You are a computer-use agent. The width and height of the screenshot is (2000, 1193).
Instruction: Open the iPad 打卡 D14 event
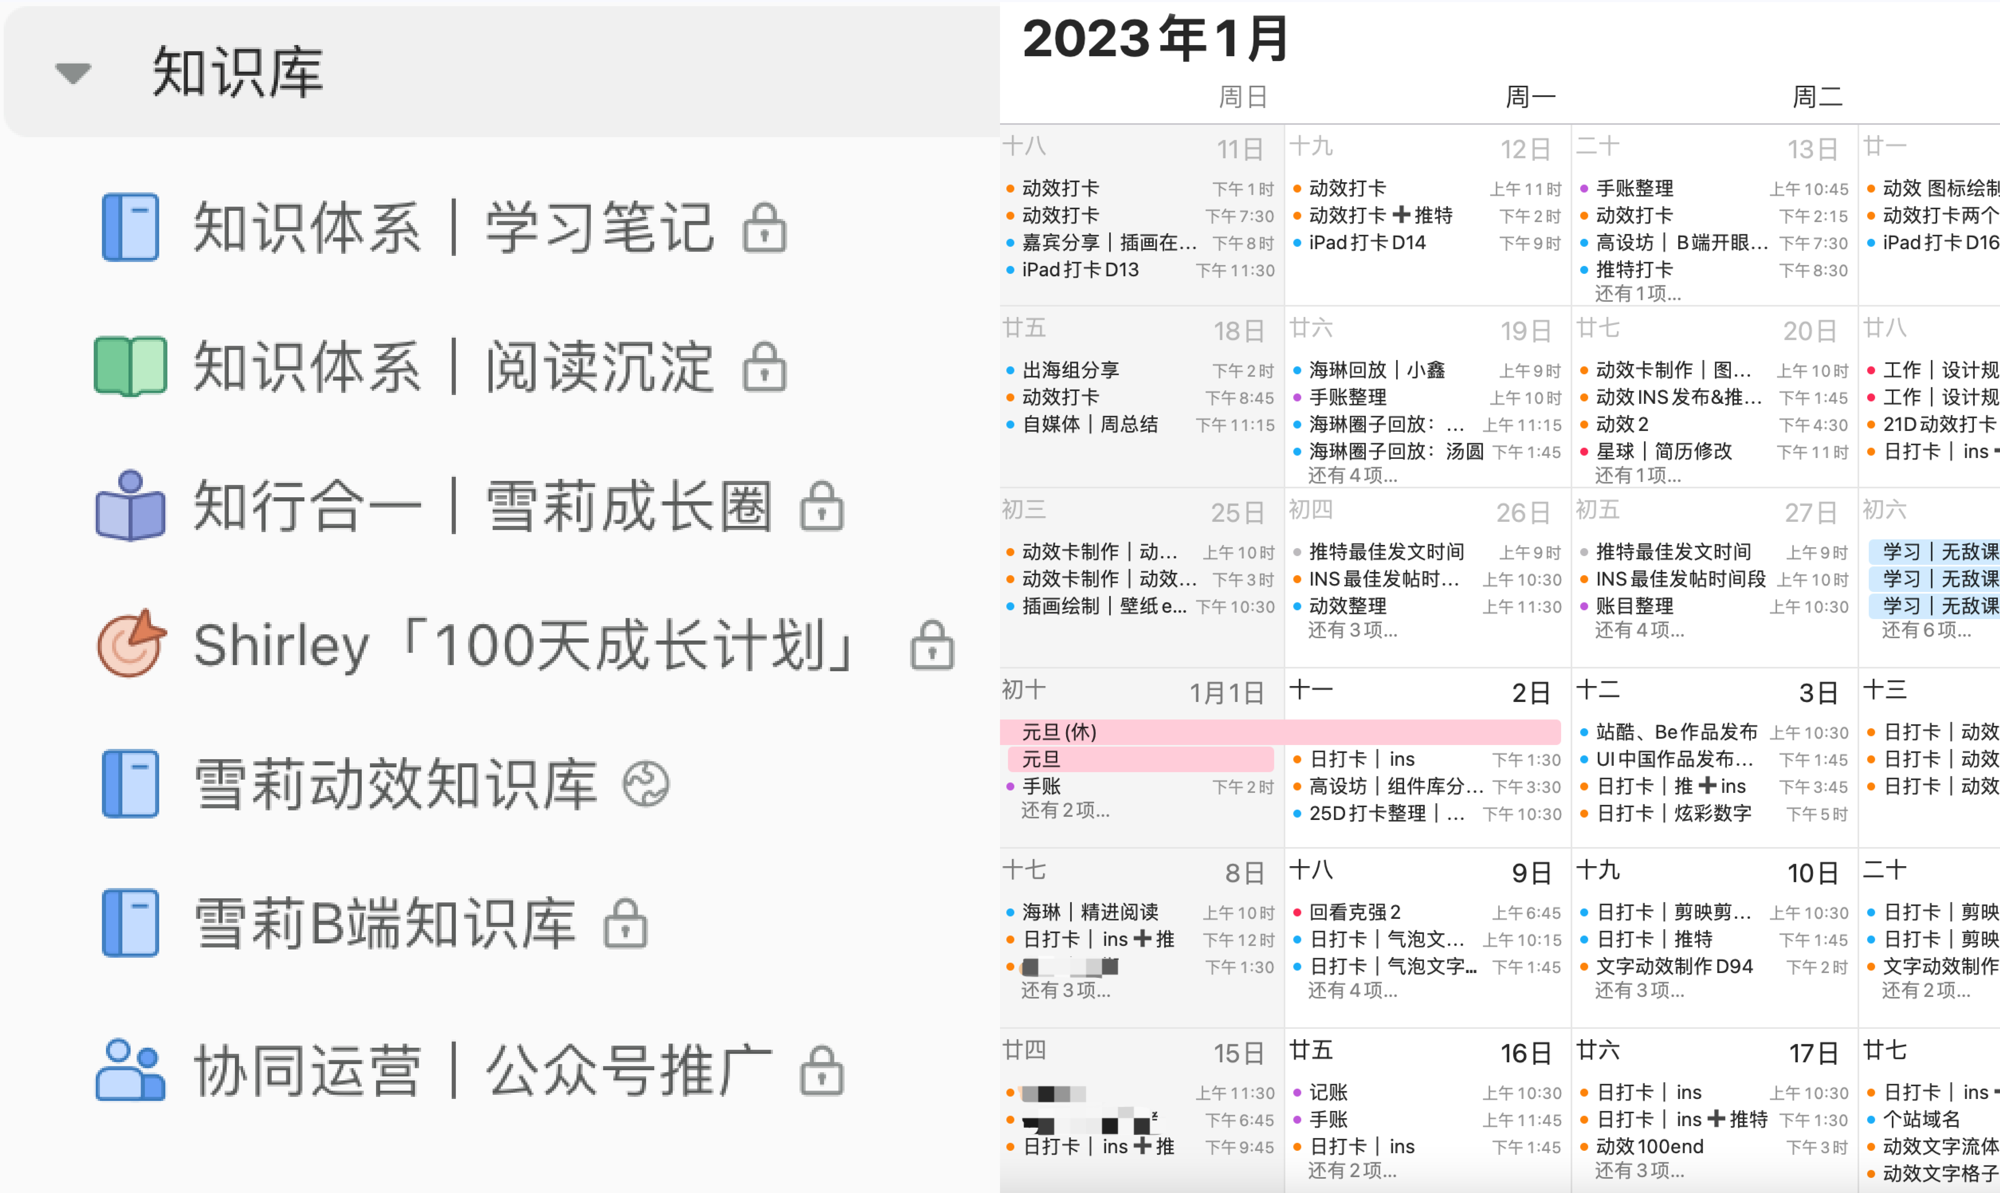(1428, 243)
